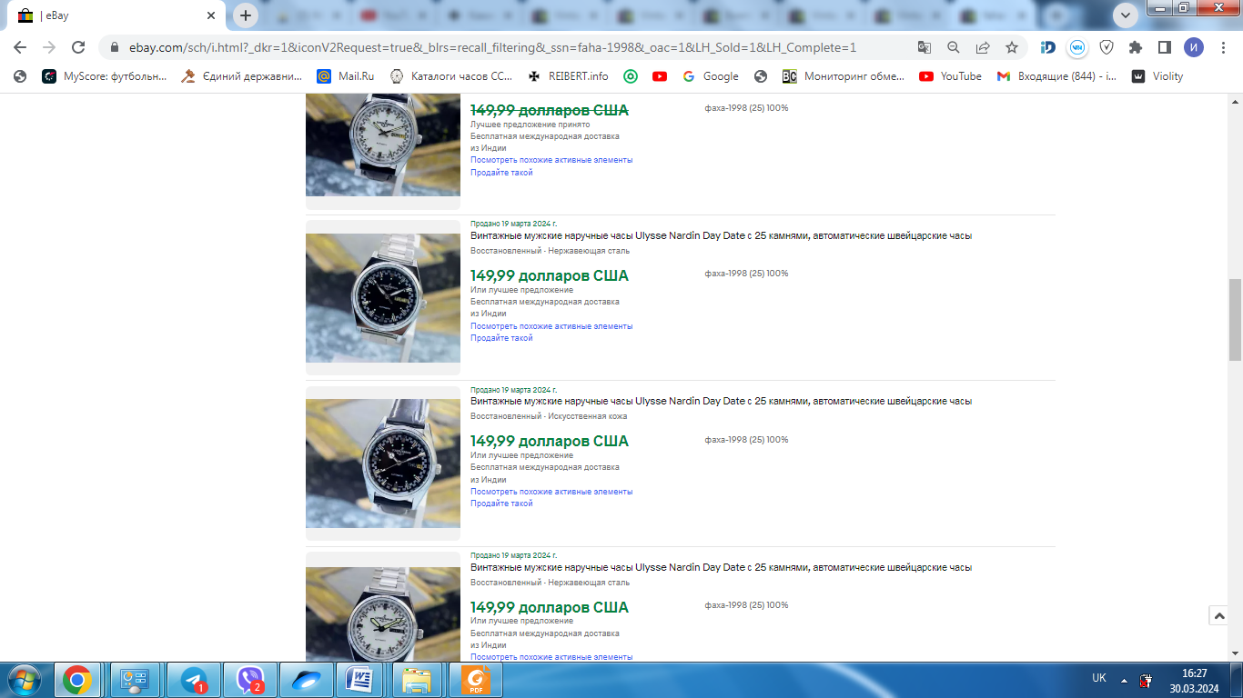1243x698 pixels.
Task: Click the tray power/battery icon
Action: (x=1147, y=680)
